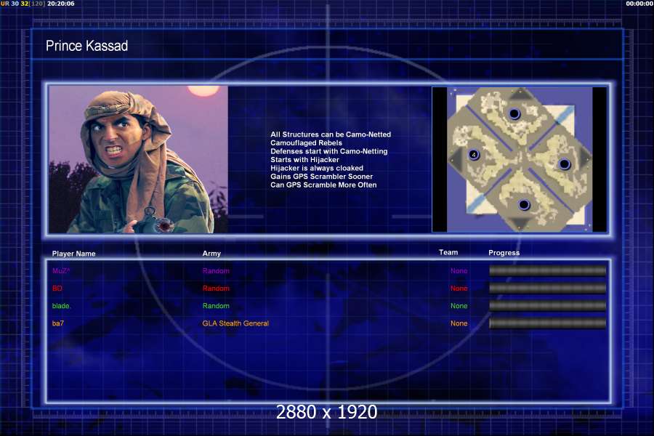Viewport: 654px width, 436px height.
Task: Click the 00:00:00 game timer
Action: (639, 4)
